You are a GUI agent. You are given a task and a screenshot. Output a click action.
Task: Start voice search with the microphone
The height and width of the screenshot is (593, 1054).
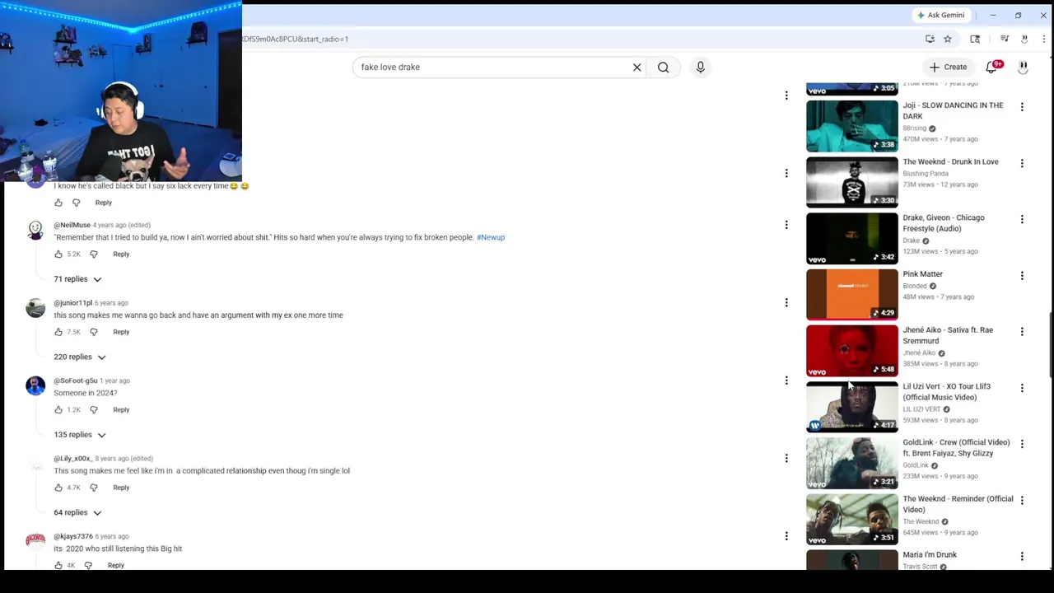tap(701, 68)
